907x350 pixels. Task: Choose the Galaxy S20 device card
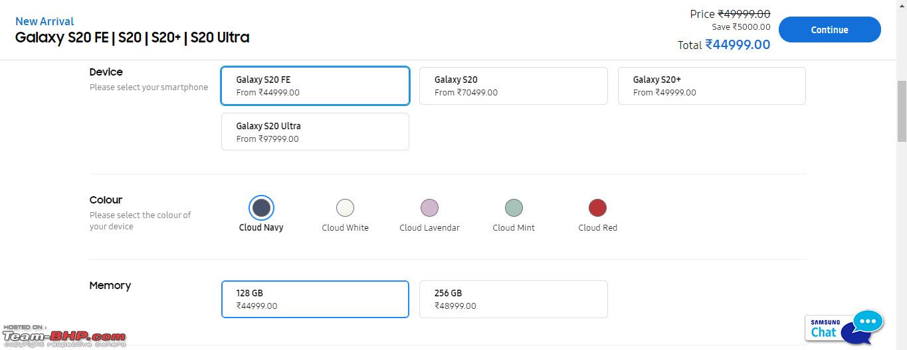513,86
